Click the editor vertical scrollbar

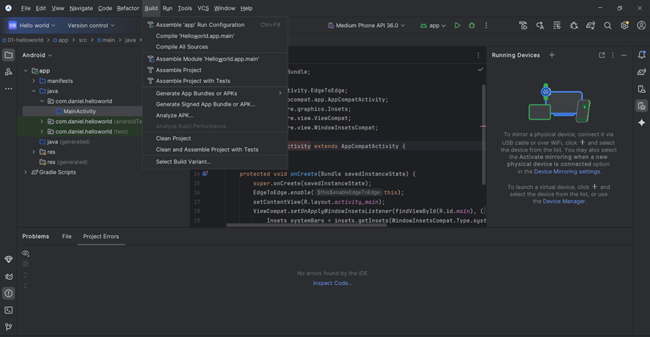pos(483,132)
